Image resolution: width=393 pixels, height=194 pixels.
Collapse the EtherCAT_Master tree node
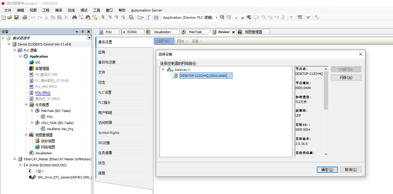click(15, 159)
